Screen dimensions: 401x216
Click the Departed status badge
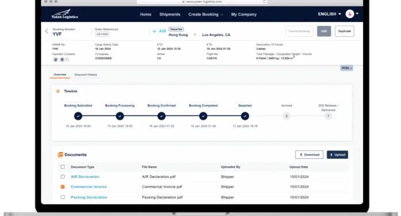pyautogui.click(x=176, y=29)
